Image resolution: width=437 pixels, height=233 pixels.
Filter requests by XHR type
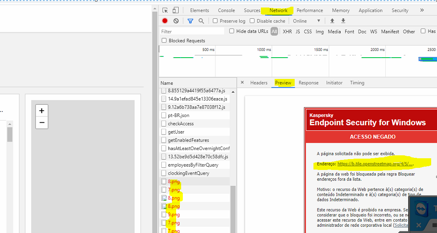tap(287, 31)
